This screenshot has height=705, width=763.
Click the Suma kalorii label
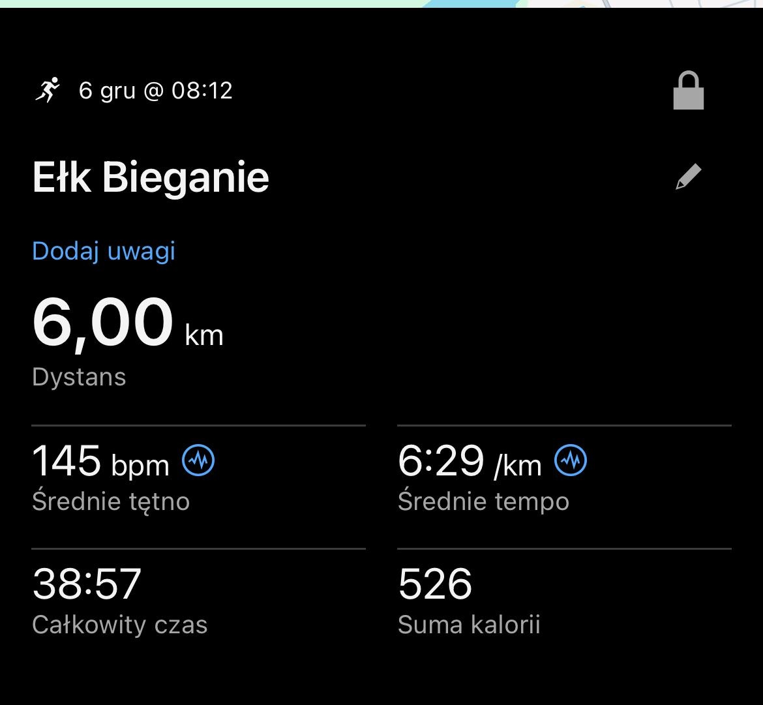(469, 625)
